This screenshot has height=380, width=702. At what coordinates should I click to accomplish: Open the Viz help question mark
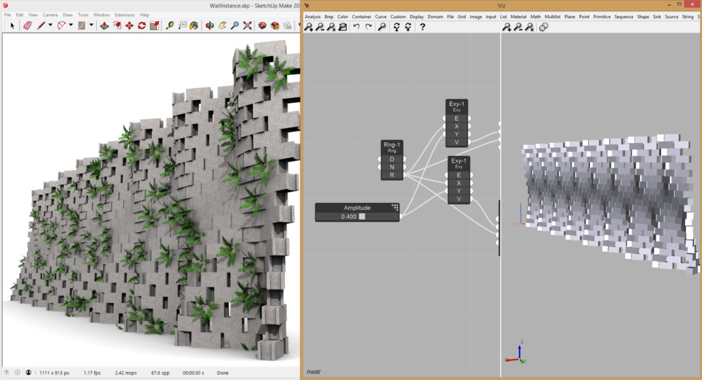click(423, 27)
